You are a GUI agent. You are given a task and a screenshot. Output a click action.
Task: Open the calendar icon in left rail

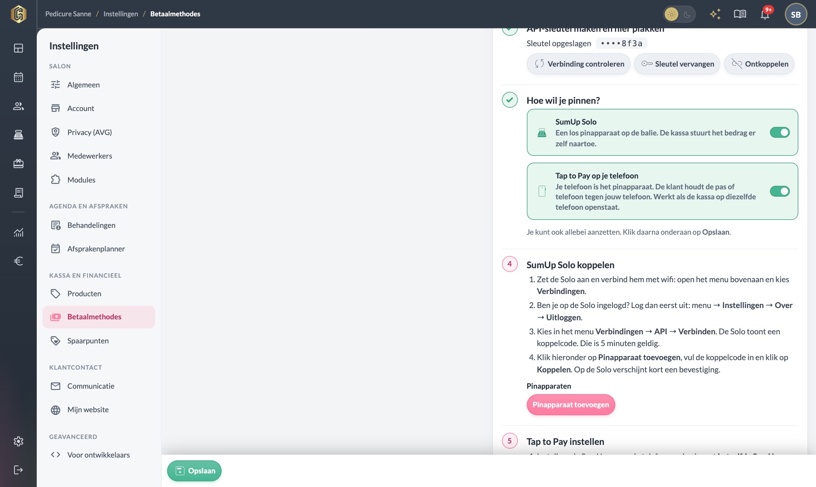pos(19,77)
